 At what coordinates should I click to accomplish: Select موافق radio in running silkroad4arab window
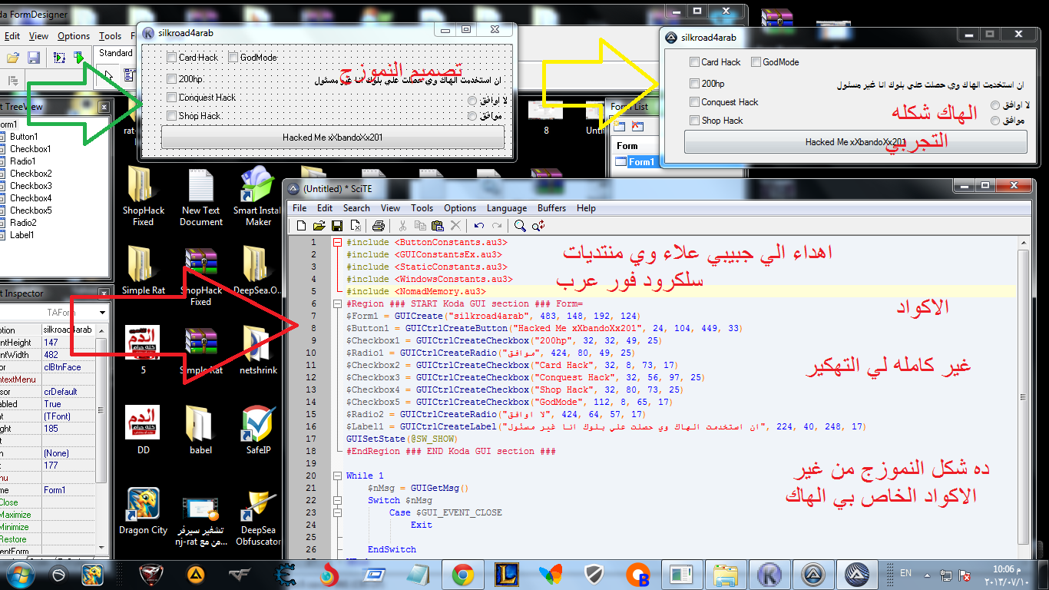coord(995,121)
